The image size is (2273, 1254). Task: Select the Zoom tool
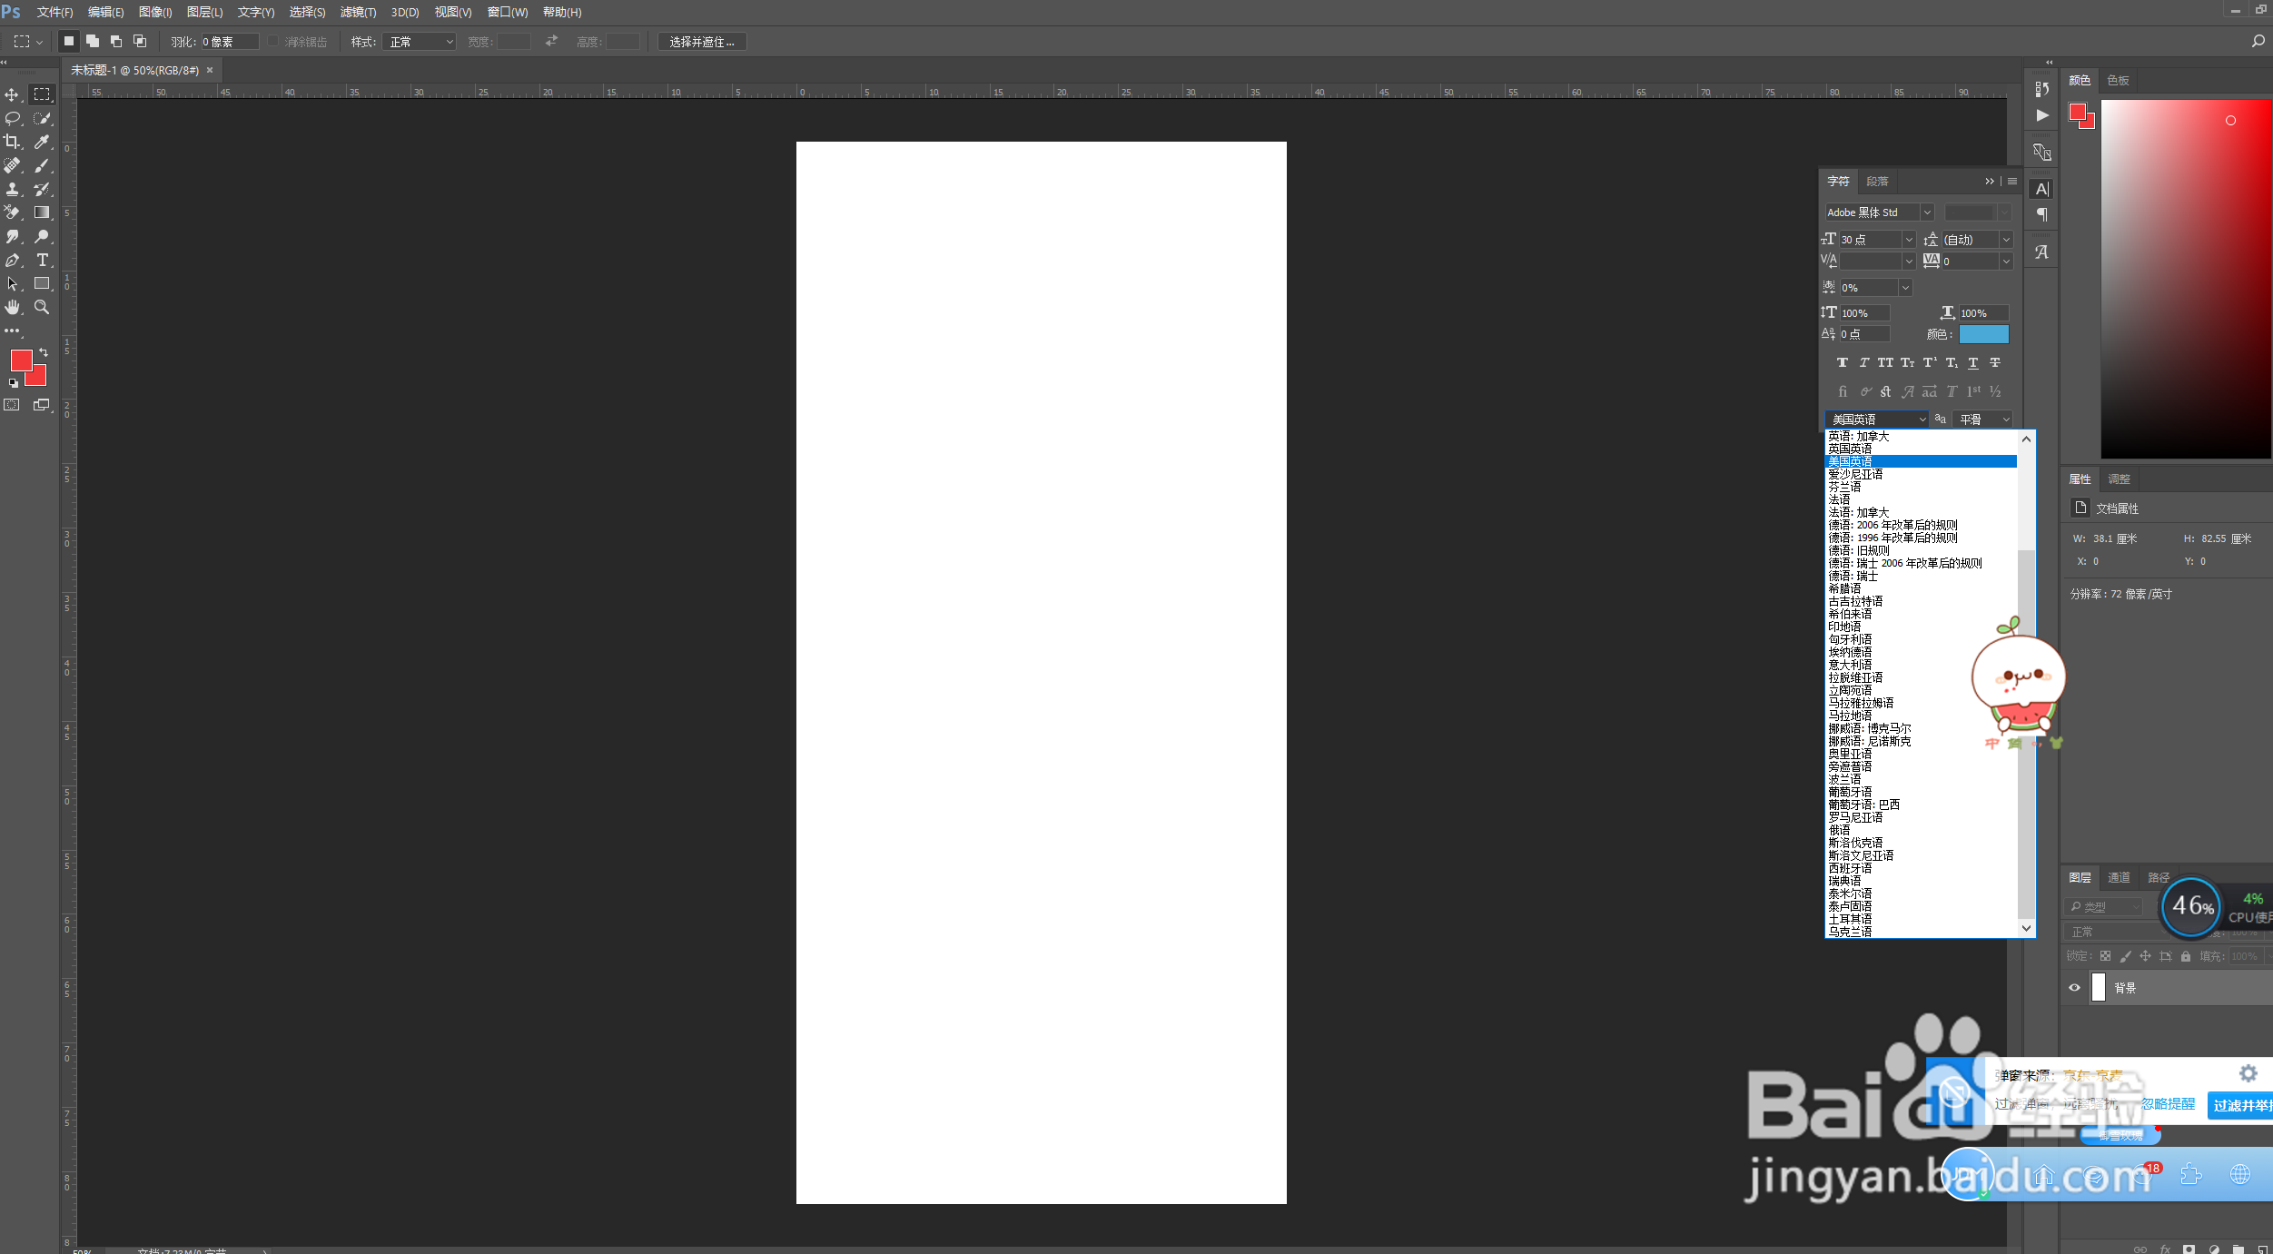click(x=42, y=307)
